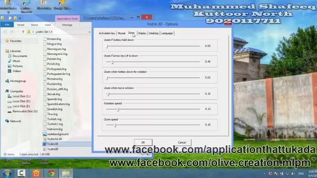Select the Russian_utf8.lng file
The width and height of the screenshot is (317, 178).
click(57, 89)
